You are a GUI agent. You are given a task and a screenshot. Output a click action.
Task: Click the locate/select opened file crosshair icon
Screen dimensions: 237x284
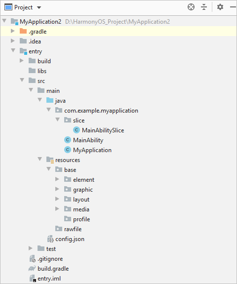(x=191, y=7)
